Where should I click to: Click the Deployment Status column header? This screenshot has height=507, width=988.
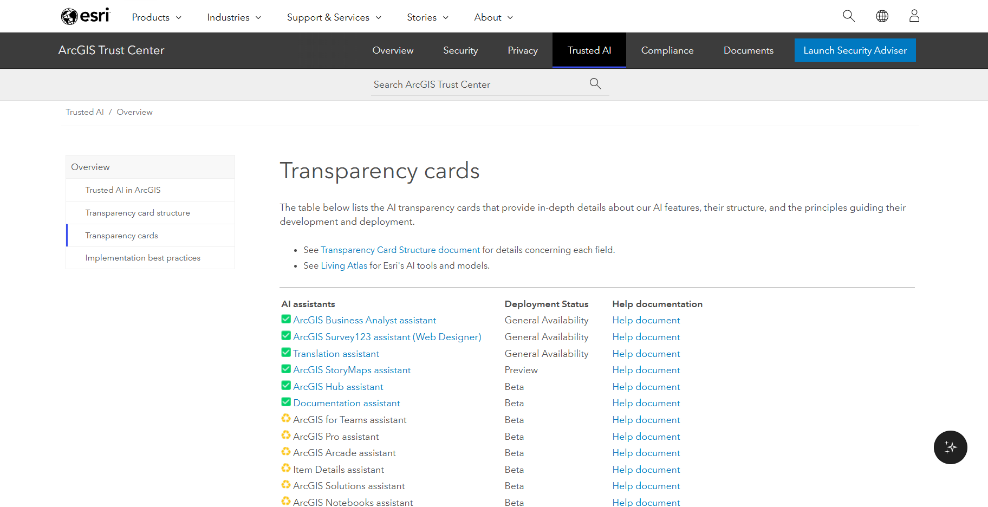tap(547, 304)
